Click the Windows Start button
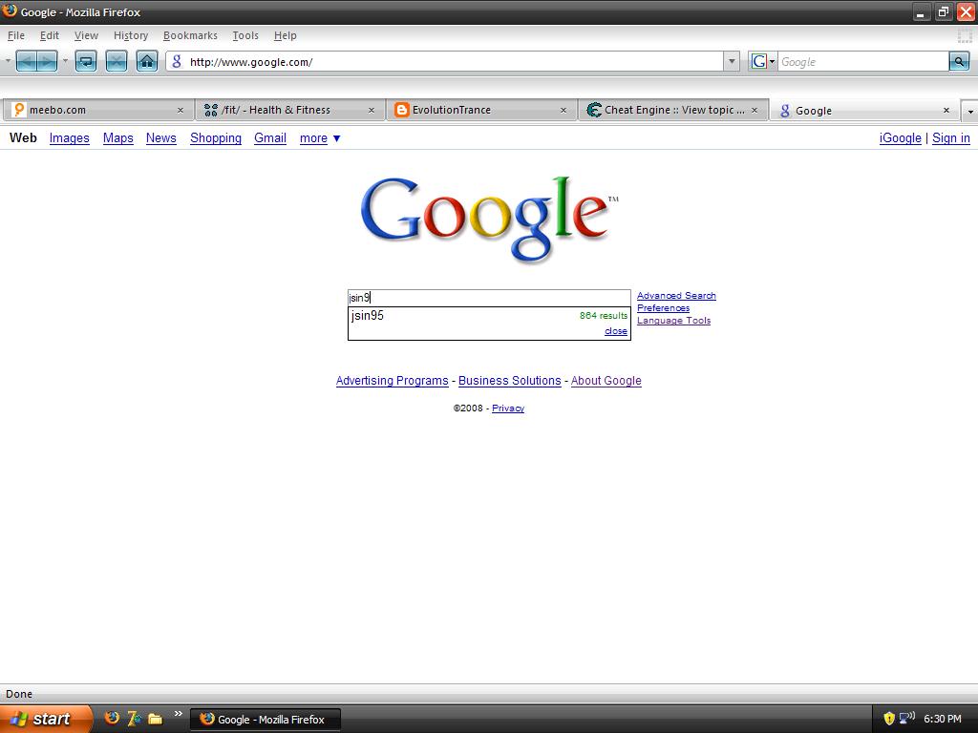The width and height of the screenshot is (978, 733). (46, 719)
